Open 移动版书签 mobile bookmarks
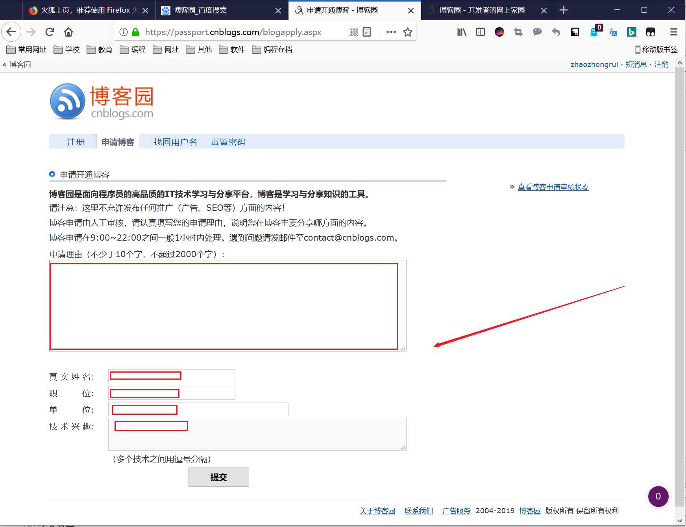Viewport: 686px width, 527px height. (x=656, y=50)
